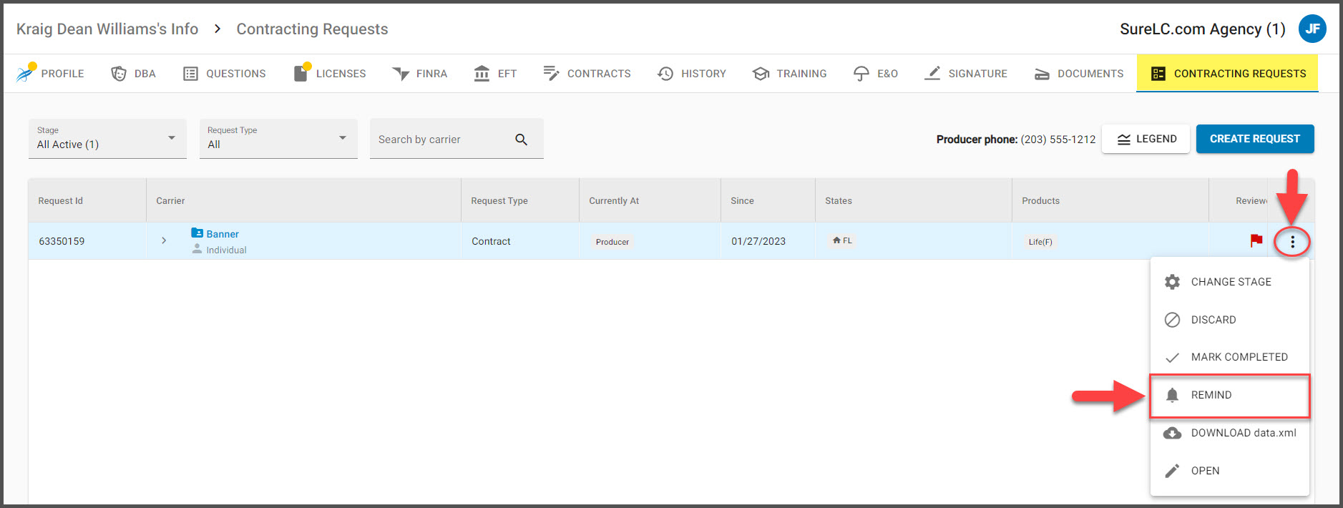Click the SIGNATURE pen icon
The height and width of the screenshot is (508, 1343).
click(932, 74)
